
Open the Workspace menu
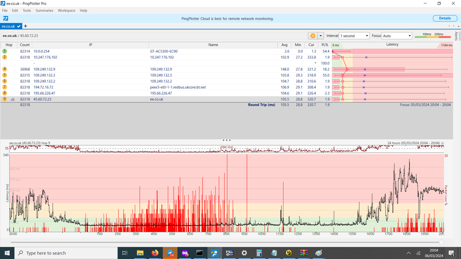66,11
